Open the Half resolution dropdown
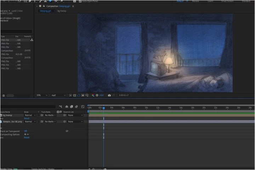This screenshot has height=170, width=255. click(58, 95)
